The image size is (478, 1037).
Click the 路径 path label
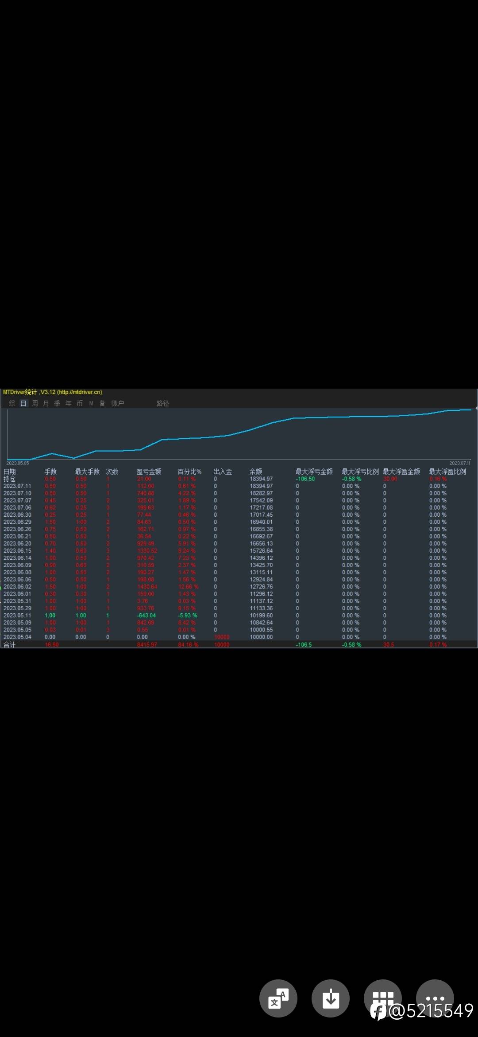click(x=162, y=403)
